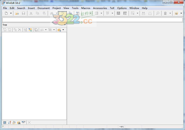Image resolution: width=185 pixels, height=130 pixels.
Task: Open the last dropdown arrow in the Tree toolbar
Action: [x=63, y=30]
